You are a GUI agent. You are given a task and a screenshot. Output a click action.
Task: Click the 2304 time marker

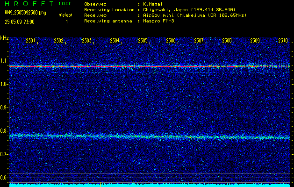115,41
